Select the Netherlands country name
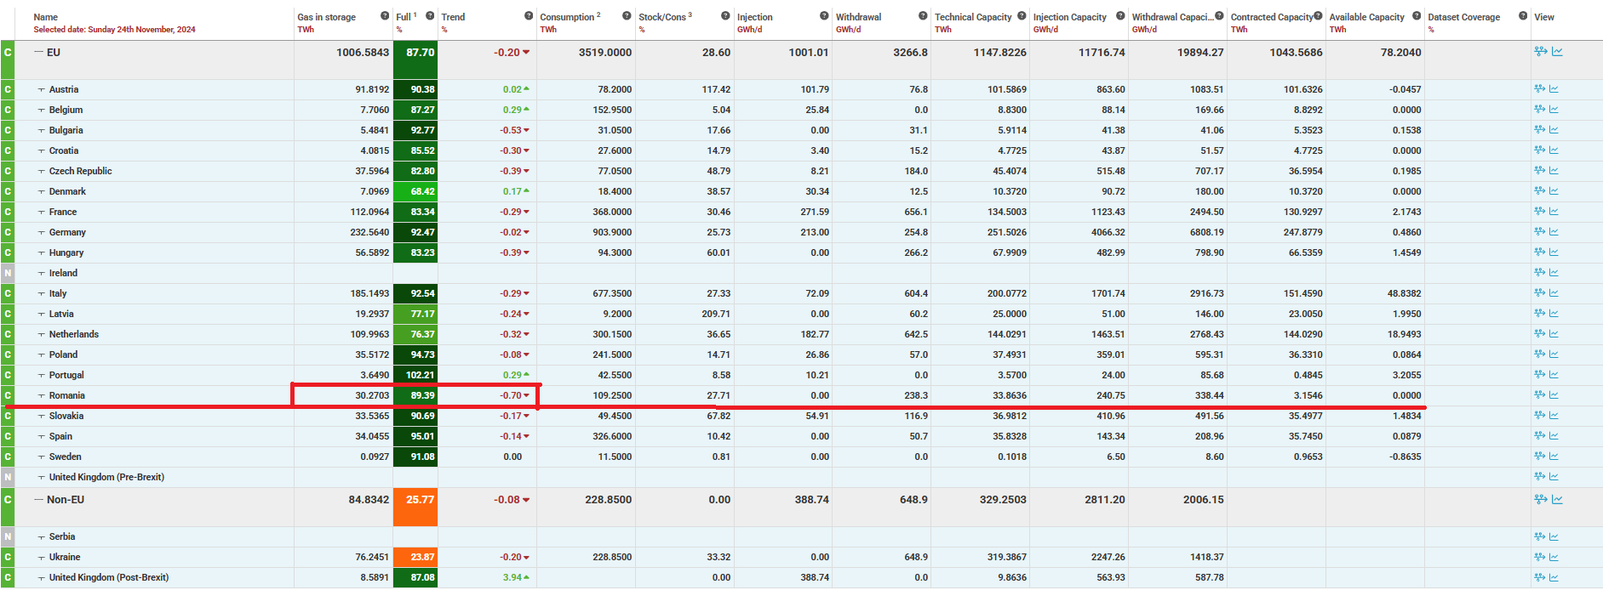This screenshot has width=1603, height=590. [x=74, y=334]
